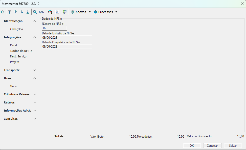Click the Valor do Documento label

point(199,136)
